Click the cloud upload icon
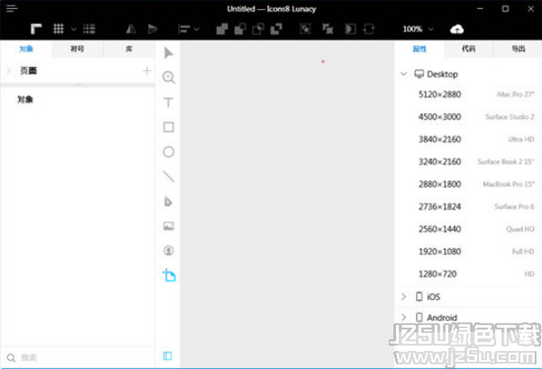 (456, 30)
